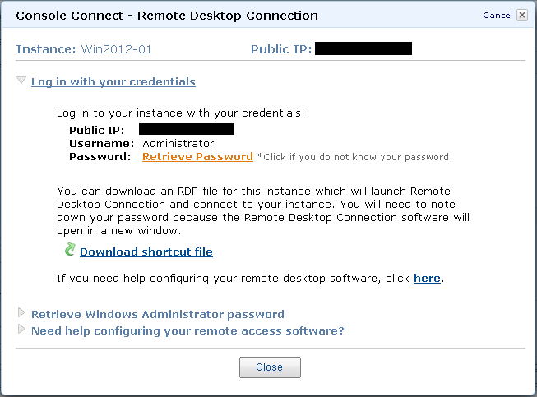Viewport: 537px width, 397px height.
Task: Click the green download arrow icon
Action: [70, 250]
